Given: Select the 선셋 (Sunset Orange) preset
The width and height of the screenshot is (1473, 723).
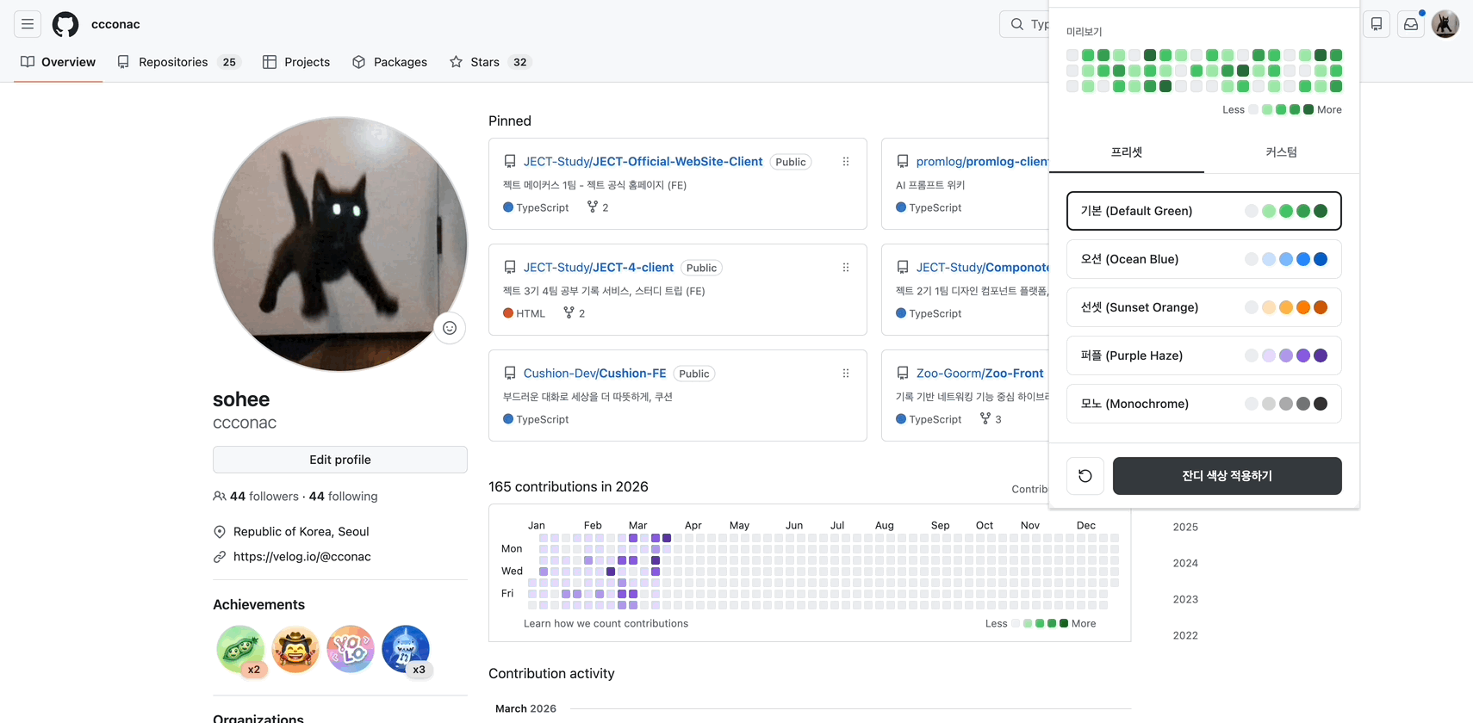Looking at the screenshot, I should (x=1204, y=307).
